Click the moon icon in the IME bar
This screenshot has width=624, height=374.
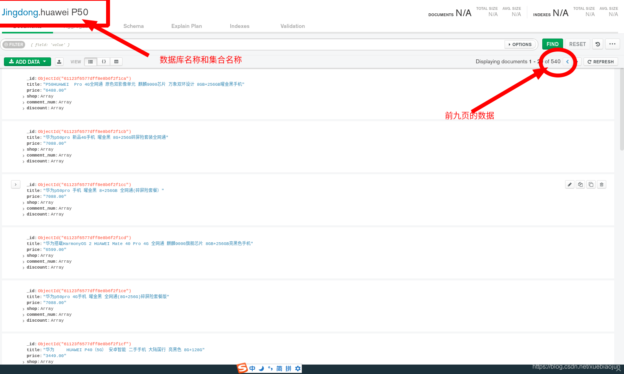pyautogui.click(x=261, y=368)
